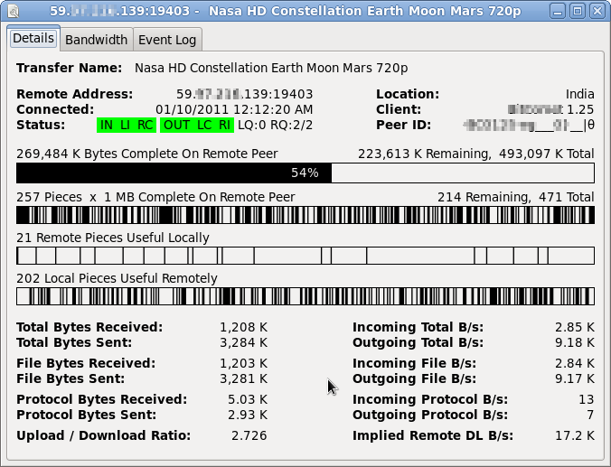Click the Peer ID value

coord(529,125)
